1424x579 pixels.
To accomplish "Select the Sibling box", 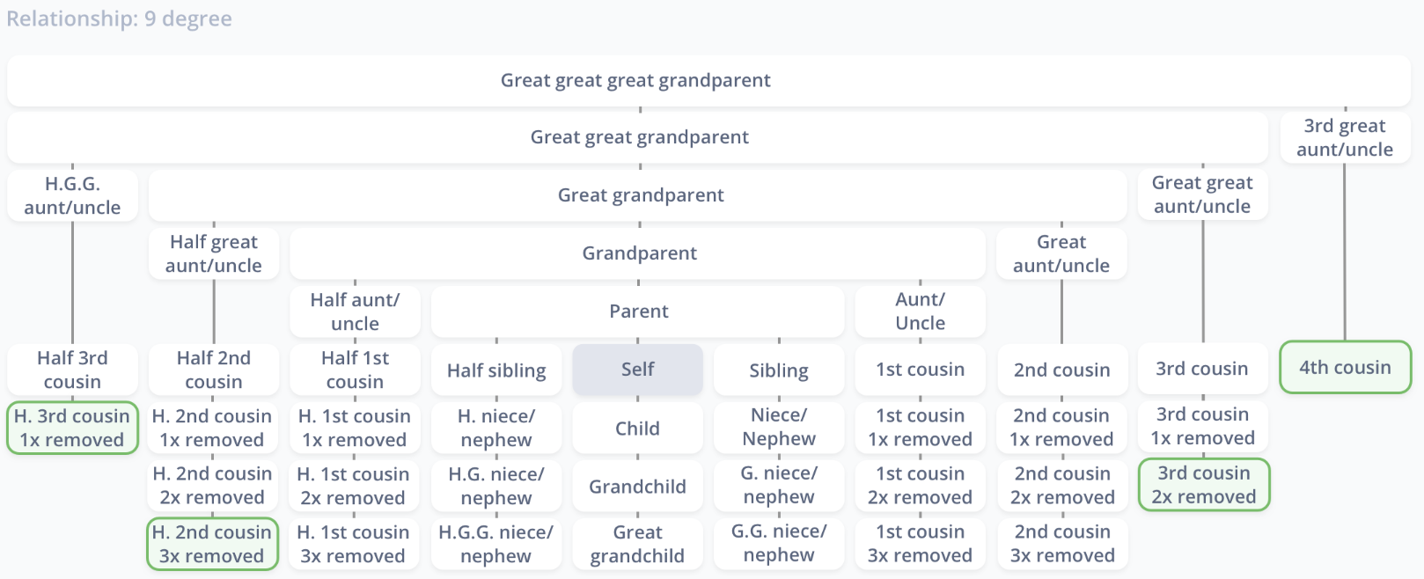I will [779, 370].
